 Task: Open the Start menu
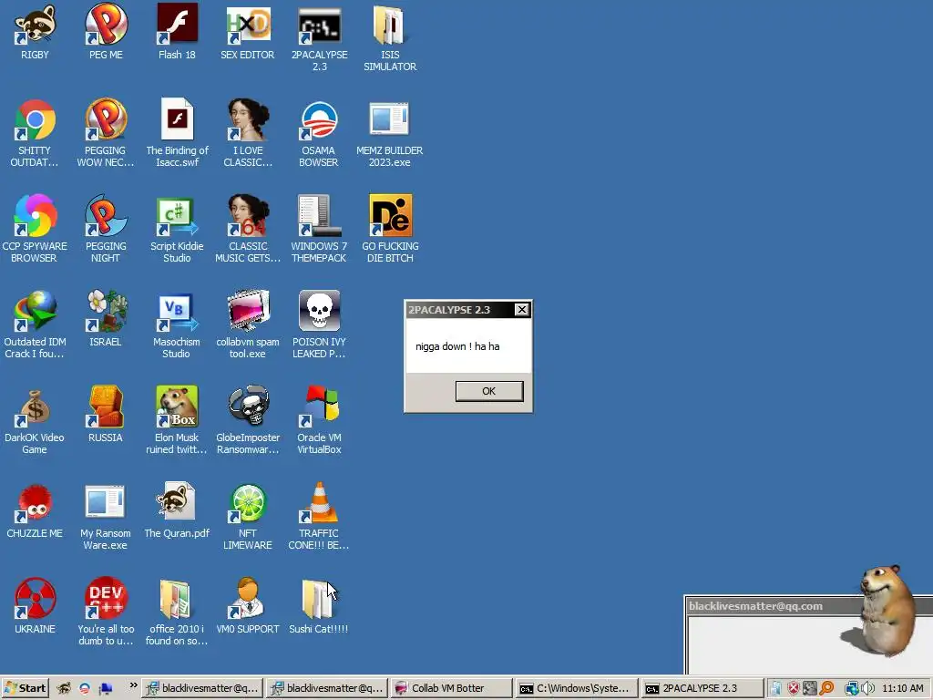[25, 688]
